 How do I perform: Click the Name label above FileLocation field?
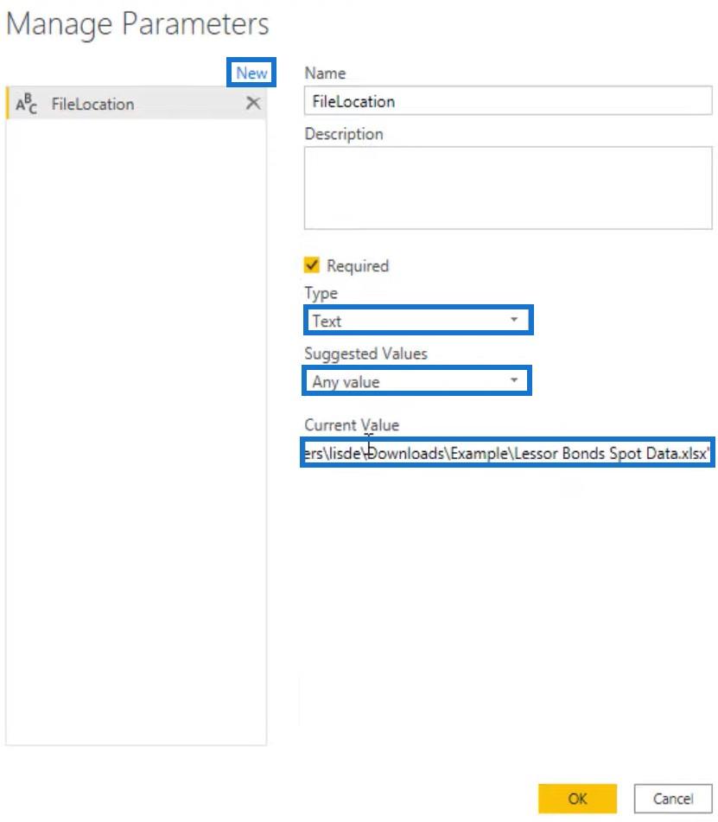[x=325, y=73]
